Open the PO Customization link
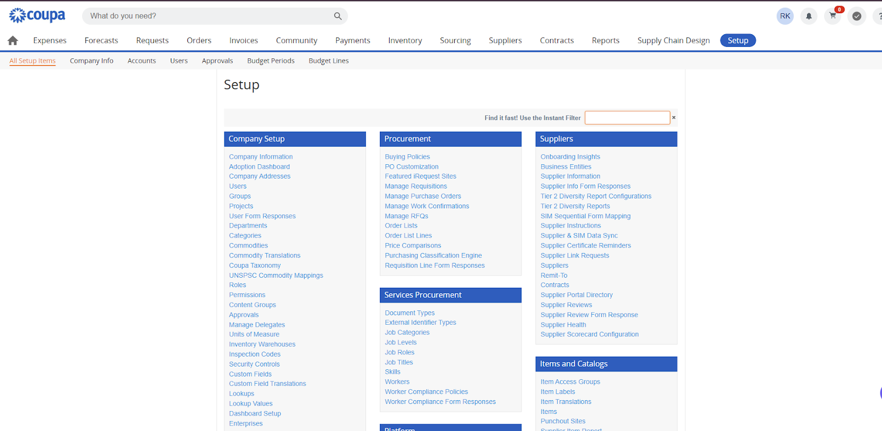The height and width of the screenshot is (431, 882). tap(412, 167)
